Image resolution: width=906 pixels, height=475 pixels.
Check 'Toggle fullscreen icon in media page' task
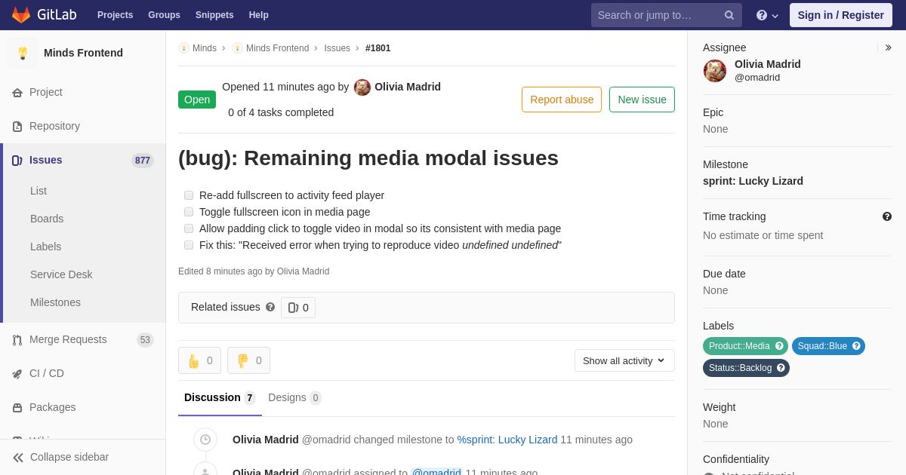coord(189,212)
